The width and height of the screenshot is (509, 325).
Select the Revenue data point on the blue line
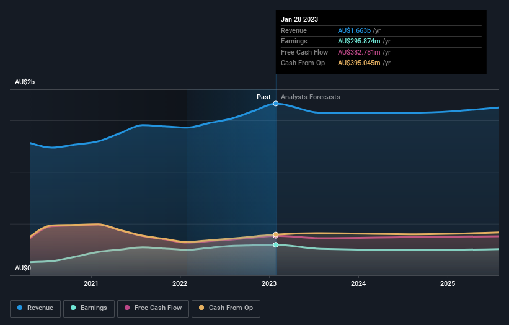pyautogui.click(x=276, y=104)
